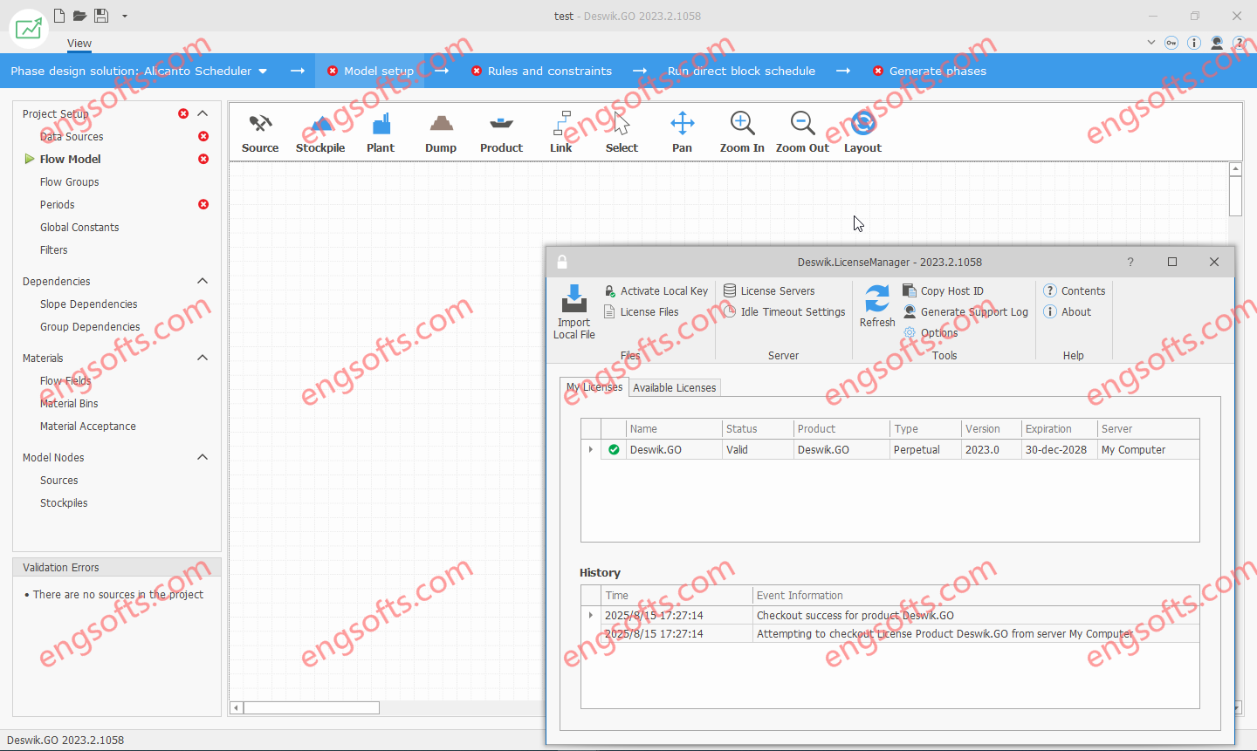Open Idle Timeout Settings

pyautogui.click(x=784, y=312)
